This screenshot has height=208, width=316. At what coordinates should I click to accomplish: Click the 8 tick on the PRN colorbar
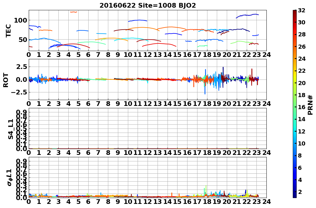click(x=300, y=155)
